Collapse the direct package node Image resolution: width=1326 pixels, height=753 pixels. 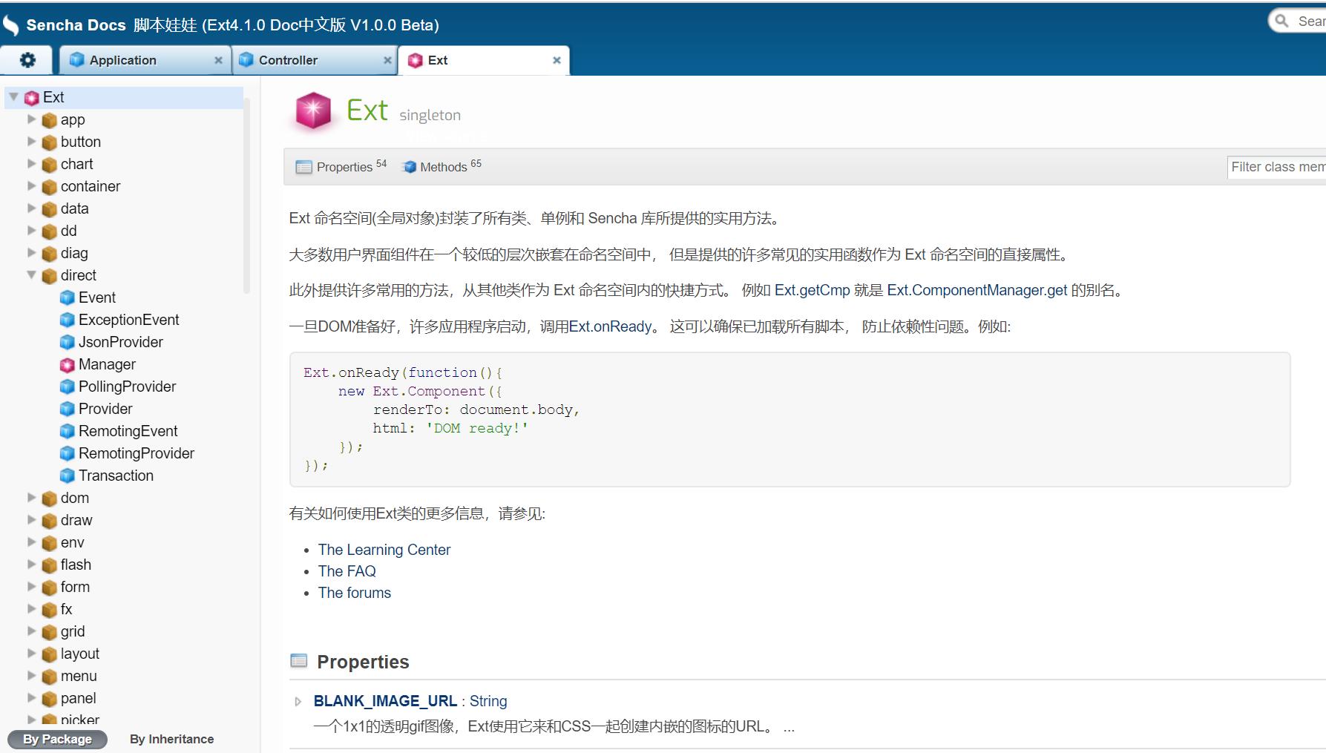(31, 275)
